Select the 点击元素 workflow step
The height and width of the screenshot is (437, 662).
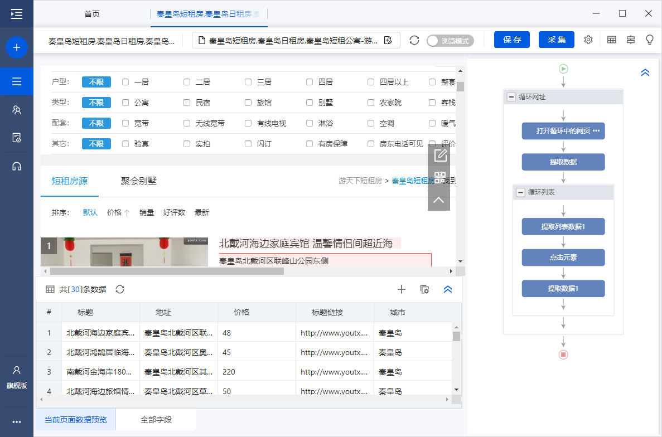[x=563, y=258]
